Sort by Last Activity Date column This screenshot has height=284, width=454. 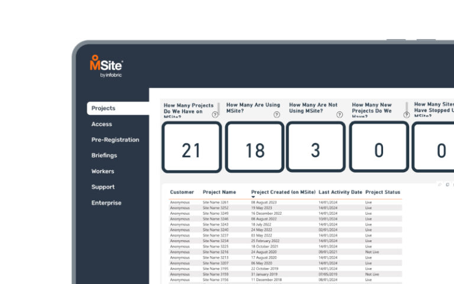(340, 192)
